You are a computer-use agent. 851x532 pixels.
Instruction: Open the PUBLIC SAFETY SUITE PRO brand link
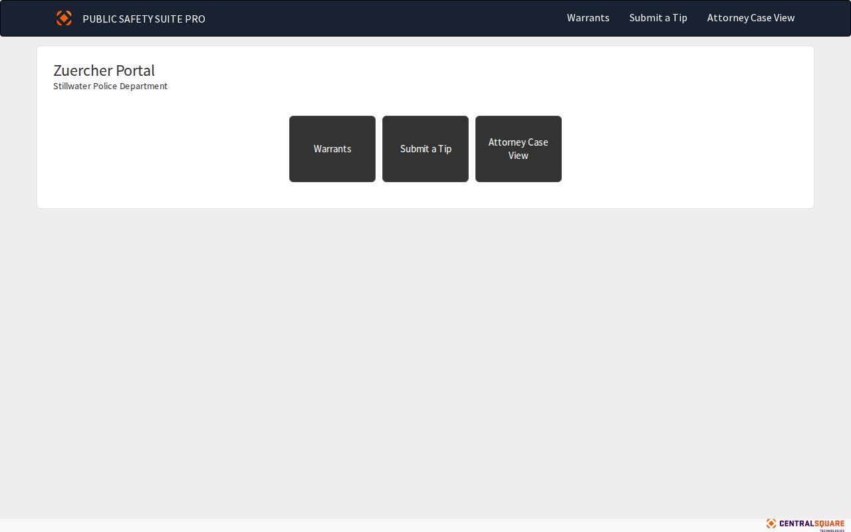pyautogui.click(x=144, y=19)
